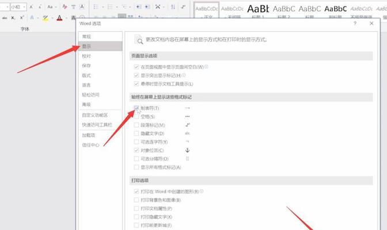
Task: Enable hidden text (D) checkbox
Action: [136, 133]
